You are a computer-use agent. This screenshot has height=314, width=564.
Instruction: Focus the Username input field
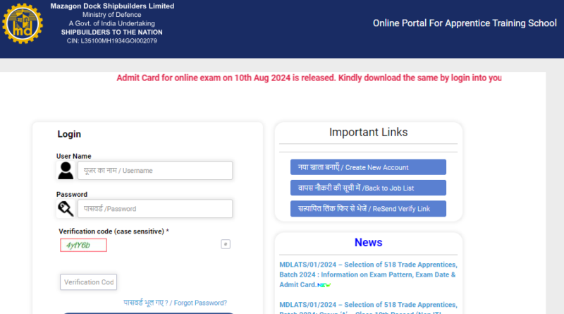pos(154,171)
